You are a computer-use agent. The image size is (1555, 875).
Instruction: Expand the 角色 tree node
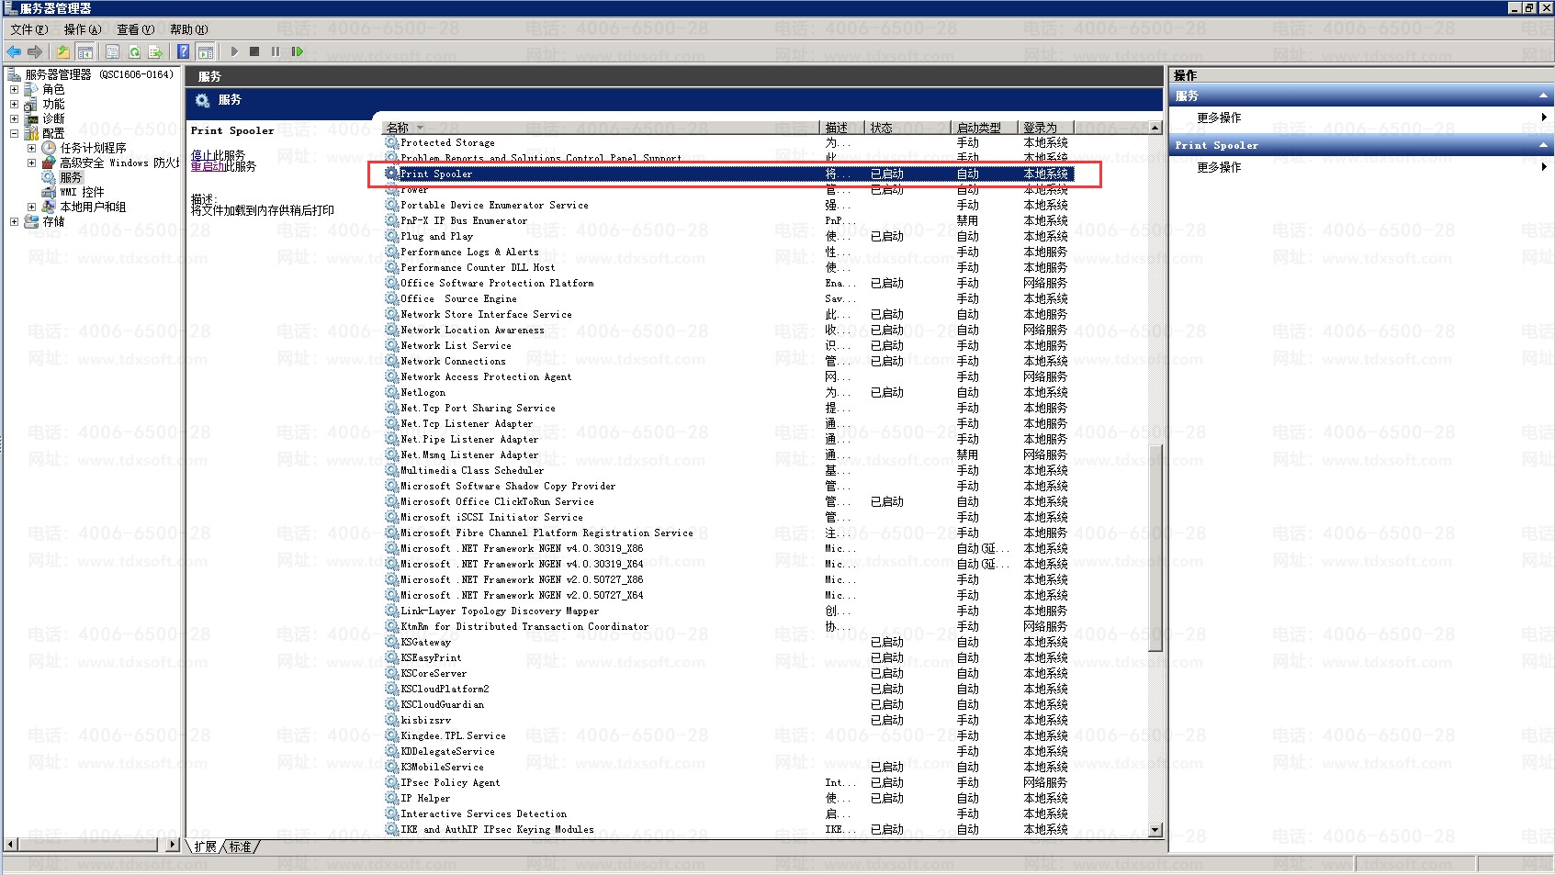(x=14, y=90)
